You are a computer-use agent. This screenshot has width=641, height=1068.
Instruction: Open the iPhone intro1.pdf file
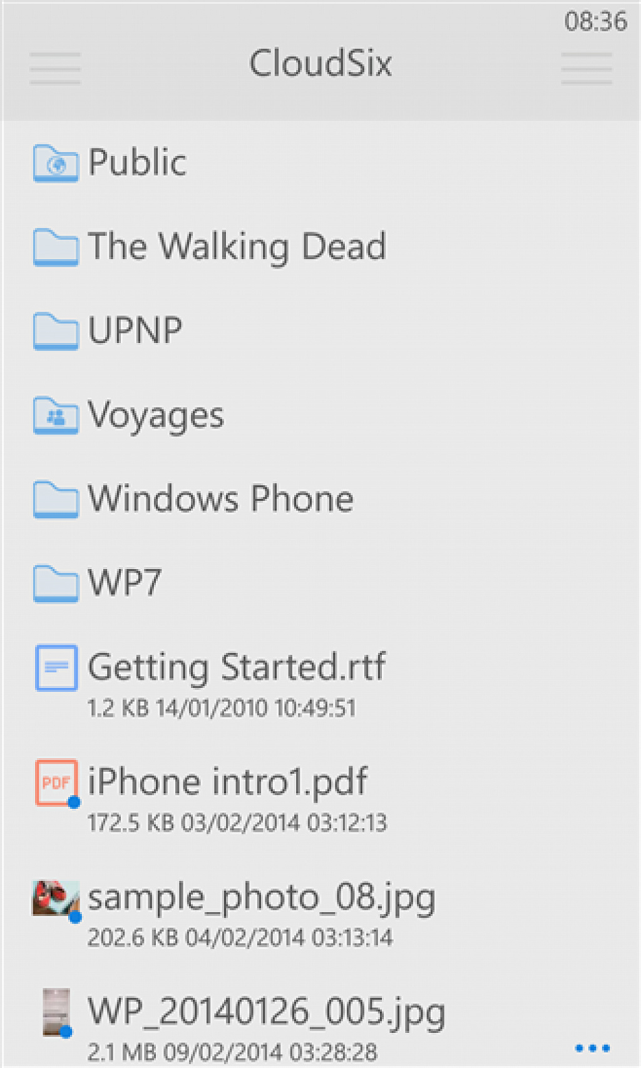point(320,796)
